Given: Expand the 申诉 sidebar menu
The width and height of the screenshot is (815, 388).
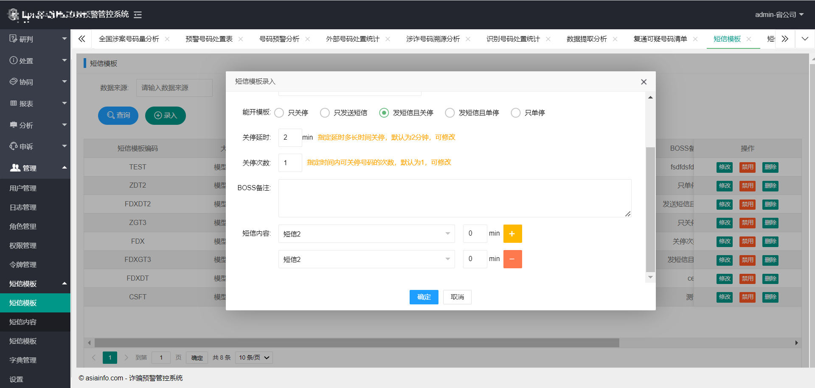Looking at the screenshot, I should [35, 146].
